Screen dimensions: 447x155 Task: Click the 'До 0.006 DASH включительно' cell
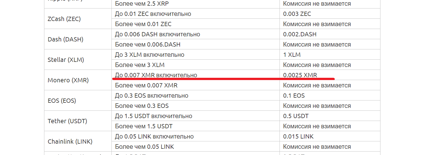point(158,34)
